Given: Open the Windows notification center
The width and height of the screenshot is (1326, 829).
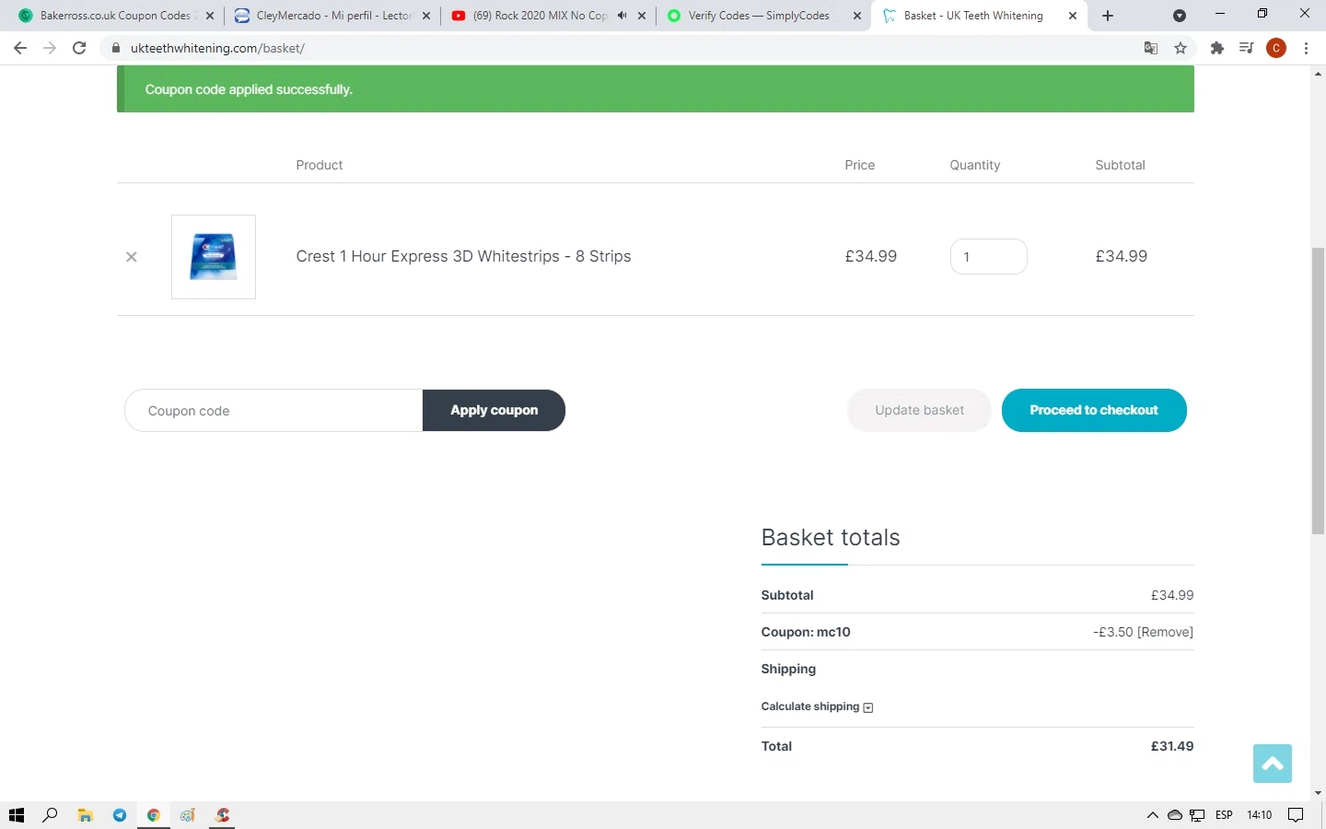Looking at the screenshot, I should click(x=1296, y=815).
